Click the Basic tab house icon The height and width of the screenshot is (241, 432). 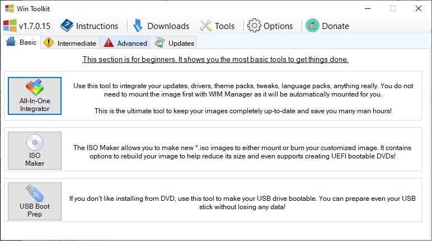pyautogui.click(x=11, y=41)
